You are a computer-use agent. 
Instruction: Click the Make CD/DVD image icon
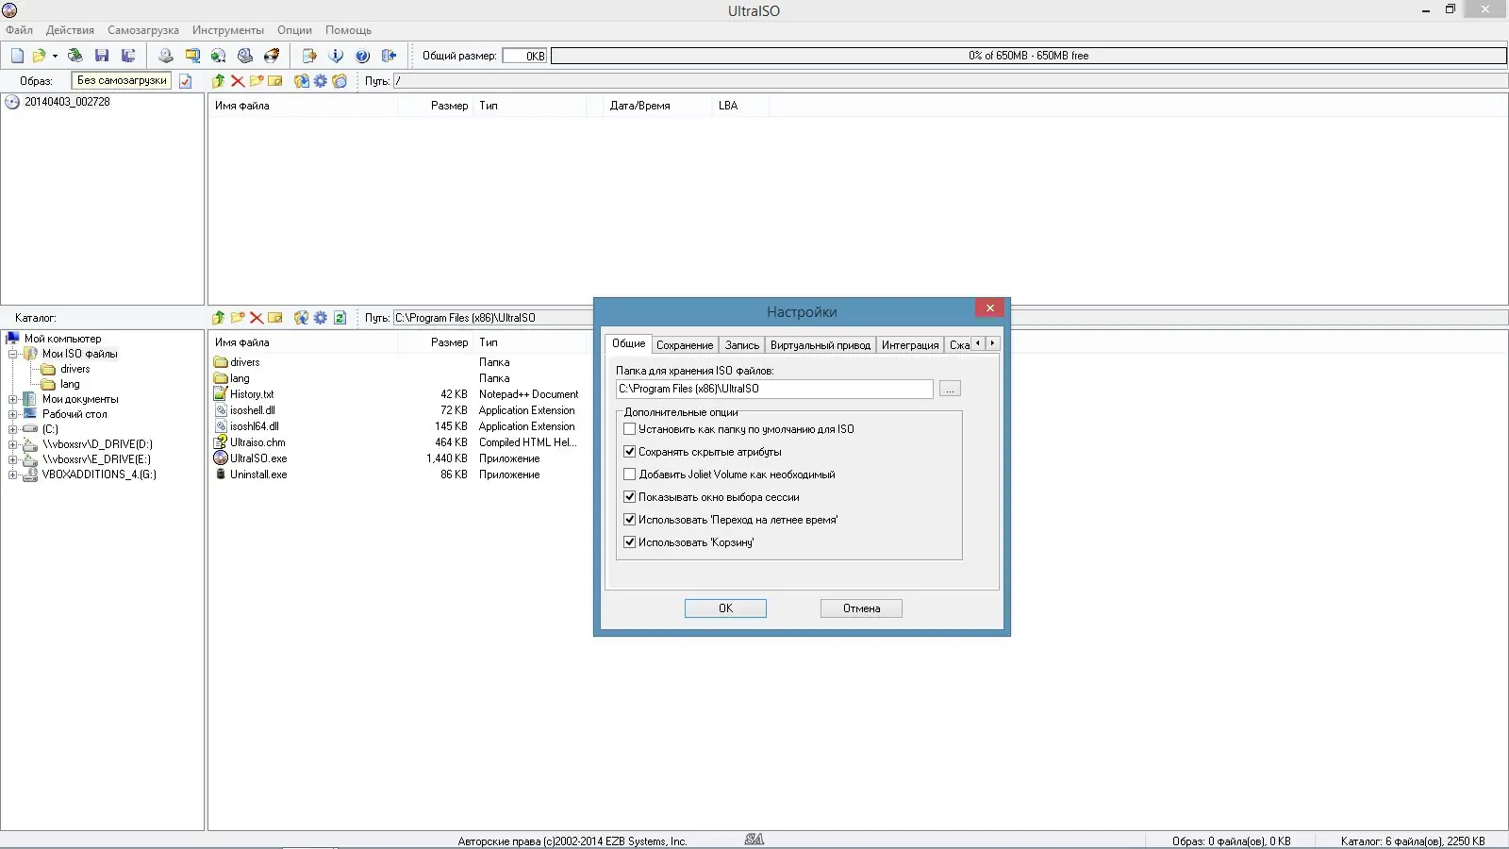point(166,56)
